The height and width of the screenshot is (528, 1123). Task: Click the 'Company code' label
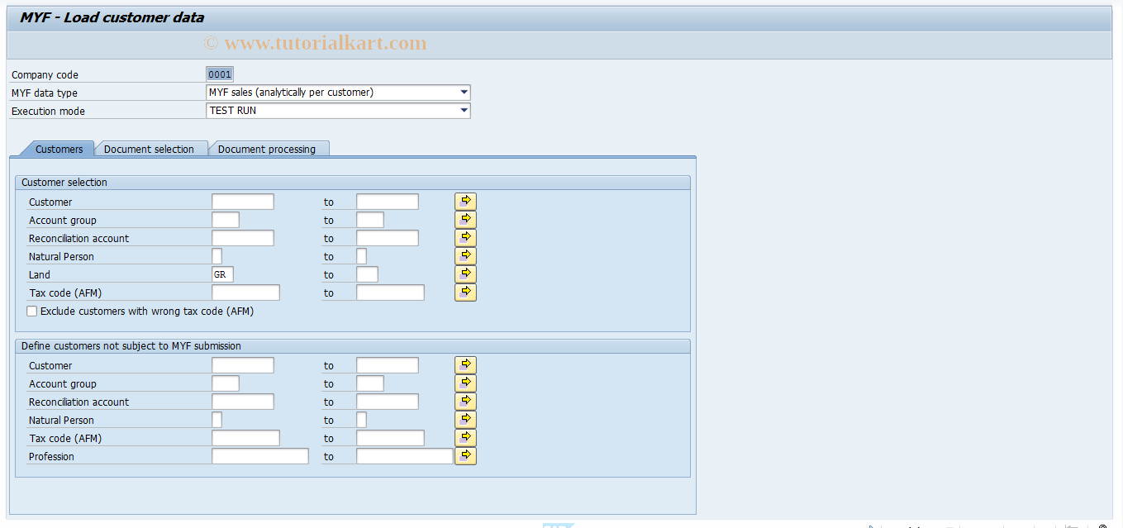click(45, 74)
